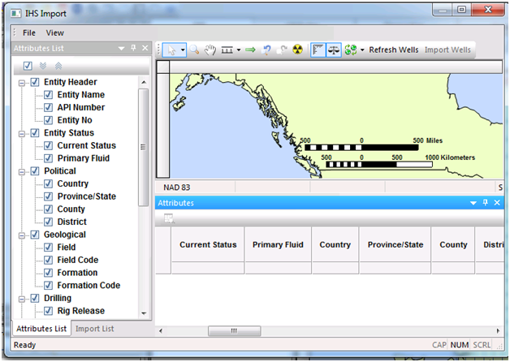Select the pan hand tool
The width and height of the screenshot is (510, 362).
coord(210,50)
